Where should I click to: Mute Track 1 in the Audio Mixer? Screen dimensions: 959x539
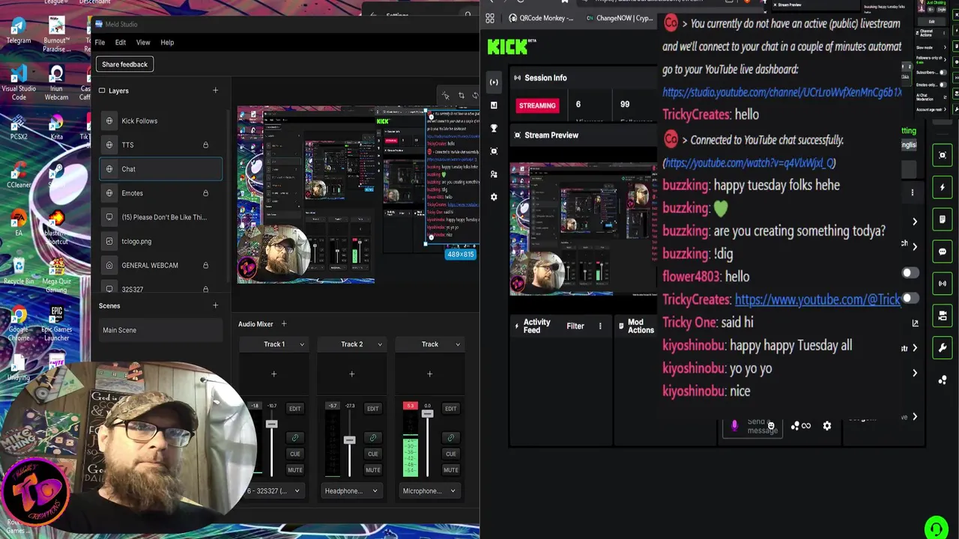pos(294,470)
